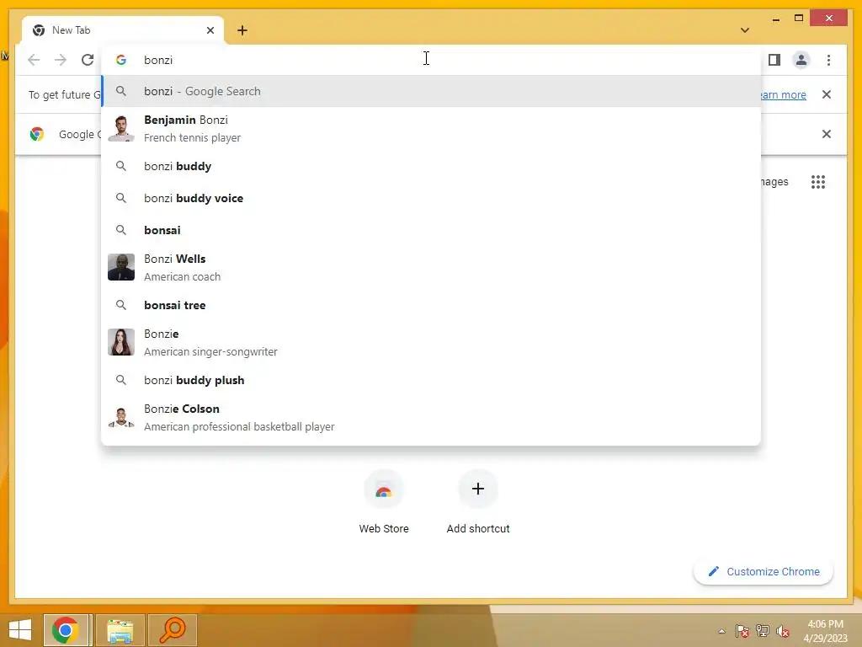Image resolution: width=862 pixels, height=647 pixels.
Task: Open the Google apps grid icon
Action: [818, 182]
